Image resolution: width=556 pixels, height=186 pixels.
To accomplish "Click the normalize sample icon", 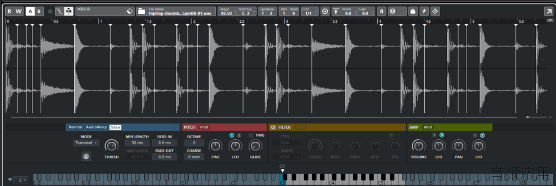I will coord(336,11).
